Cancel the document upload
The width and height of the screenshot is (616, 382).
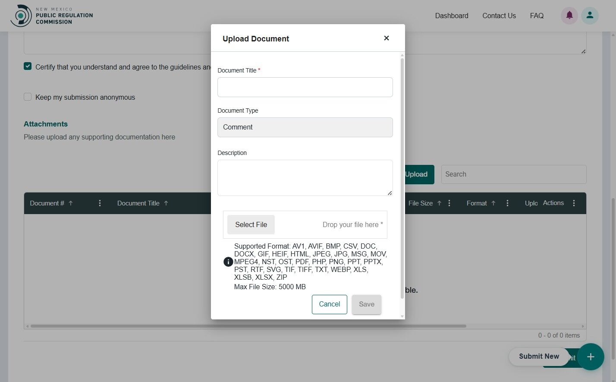coord(329,304)
